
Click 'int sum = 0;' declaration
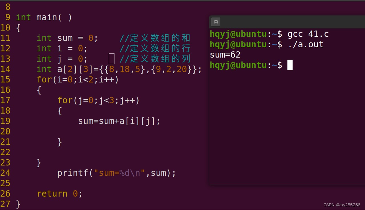67,38
